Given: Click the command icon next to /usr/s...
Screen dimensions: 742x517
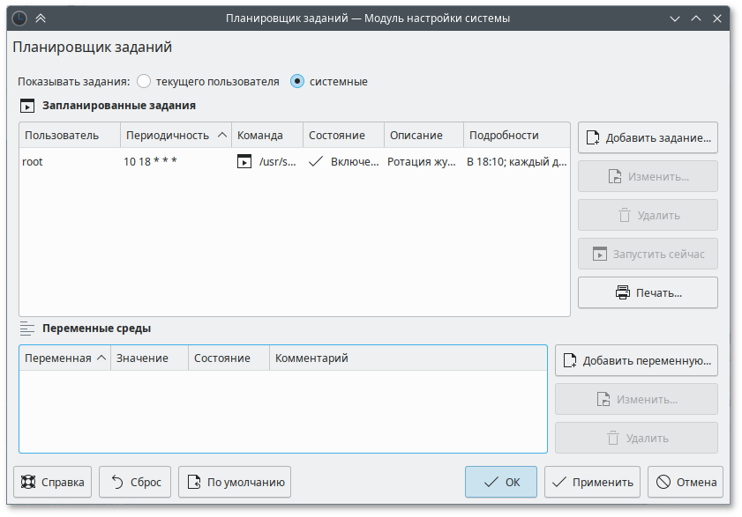Looking at the screenshot, I should pos(244,162).
